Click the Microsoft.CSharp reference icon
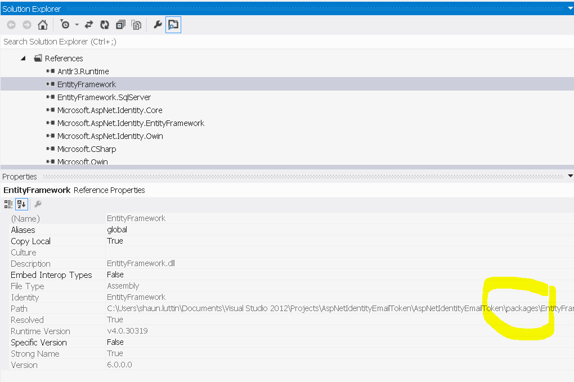Screen dimensions: 574x382 coord(51,149)
